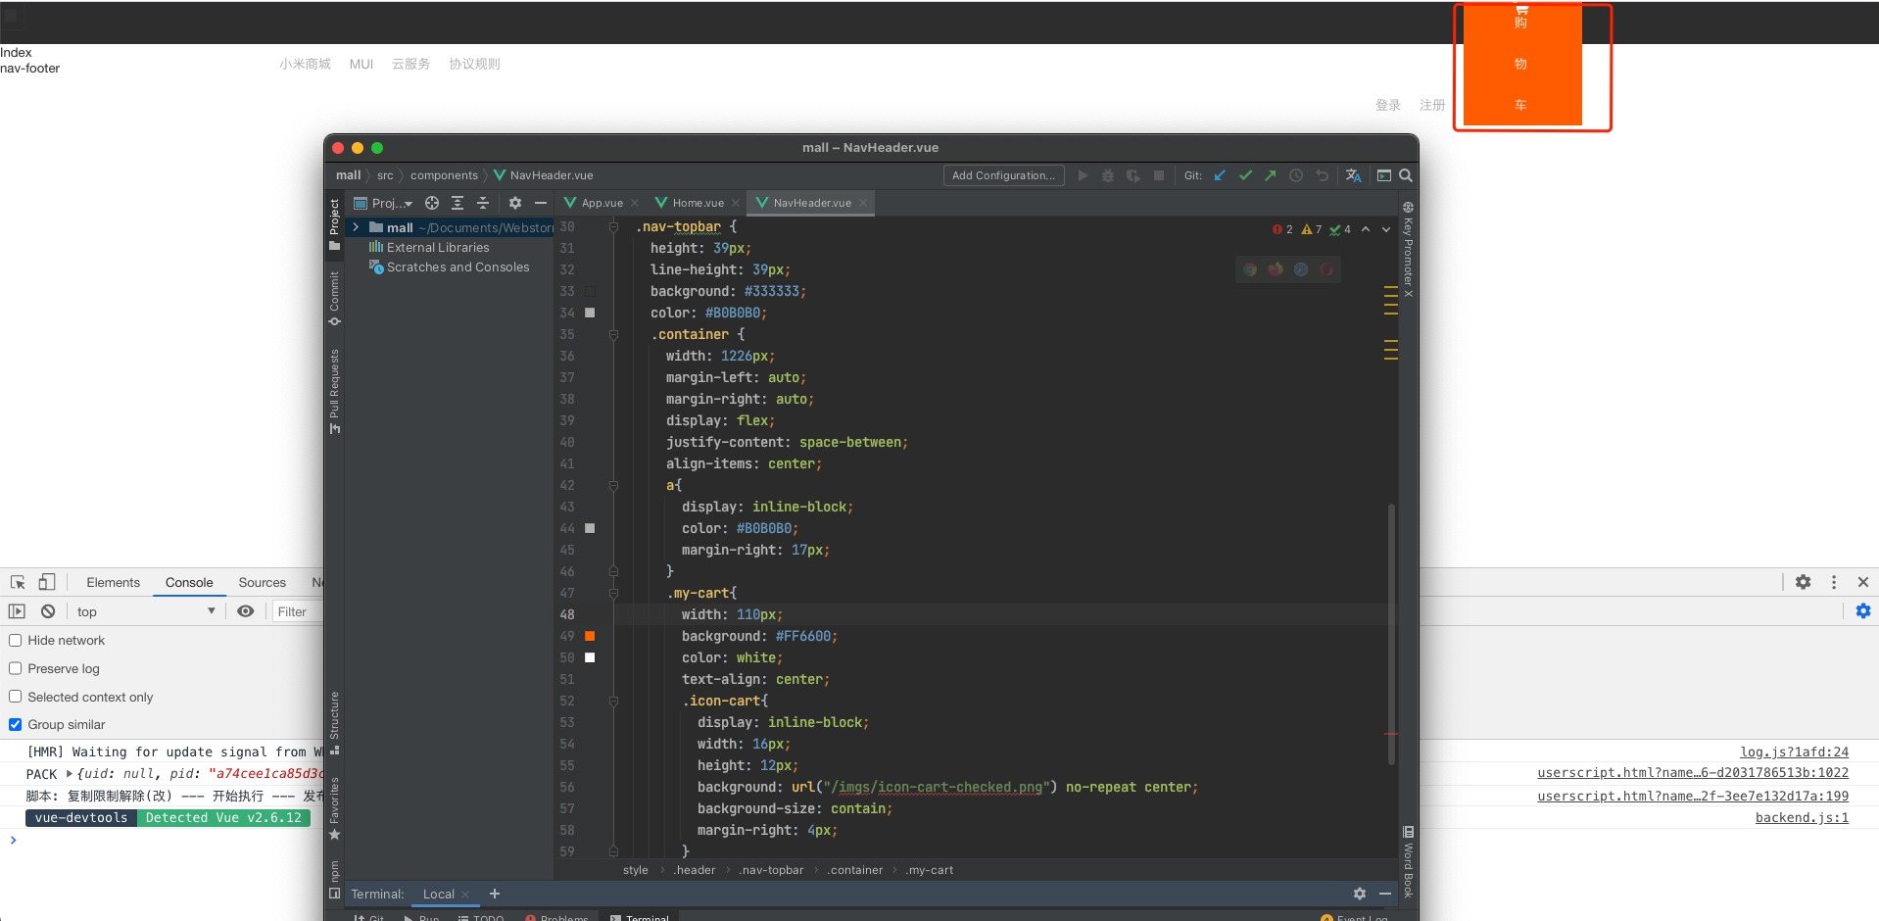Screen dimensions: 1879x921
Task: Click the translate icon in WebStorm toolbar
Action: 1353,175
